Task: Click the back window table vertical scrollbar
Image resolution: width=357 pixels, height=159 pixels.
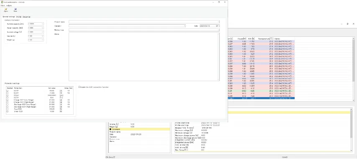Action: [353, 69]
